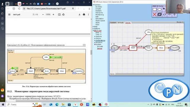Viewport: 190px width, 107px height.
Task: Open the Declare palette tab
Action: (x=161, y=6)
